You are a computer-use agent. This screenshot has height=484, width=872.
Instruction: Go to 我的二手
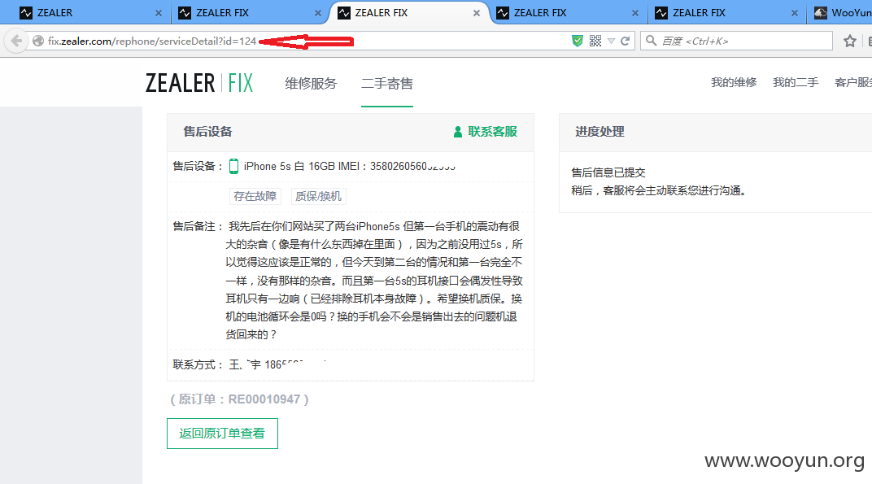pos(796,82)
